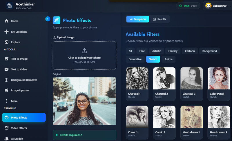Click the Photo Effects sidebar icon

click(6, 117)
